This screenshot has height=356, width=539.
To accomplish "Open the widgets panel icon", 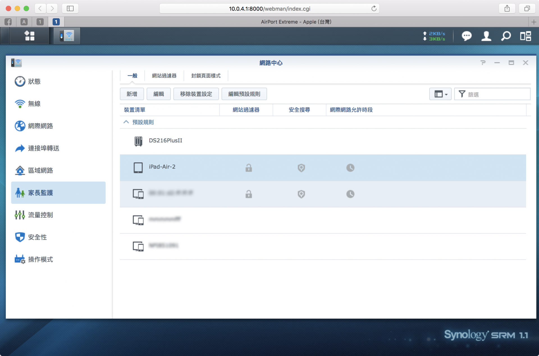I will click(x=526, y=36).
